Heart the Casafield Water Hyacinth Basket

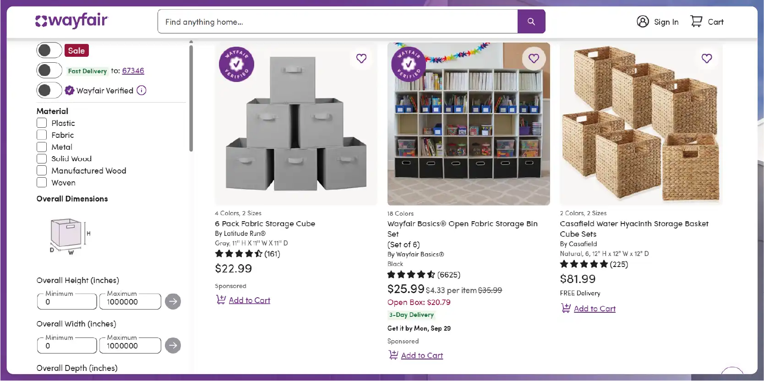coord(707,59)
